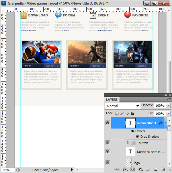Click the status bar preview icon
This screenshot has width=172, height=173.
click(18, 170)
